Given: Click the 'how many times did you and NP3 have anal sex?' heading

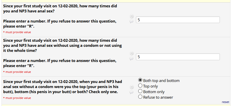Looking at the screenshot, I should pos(60,8).
